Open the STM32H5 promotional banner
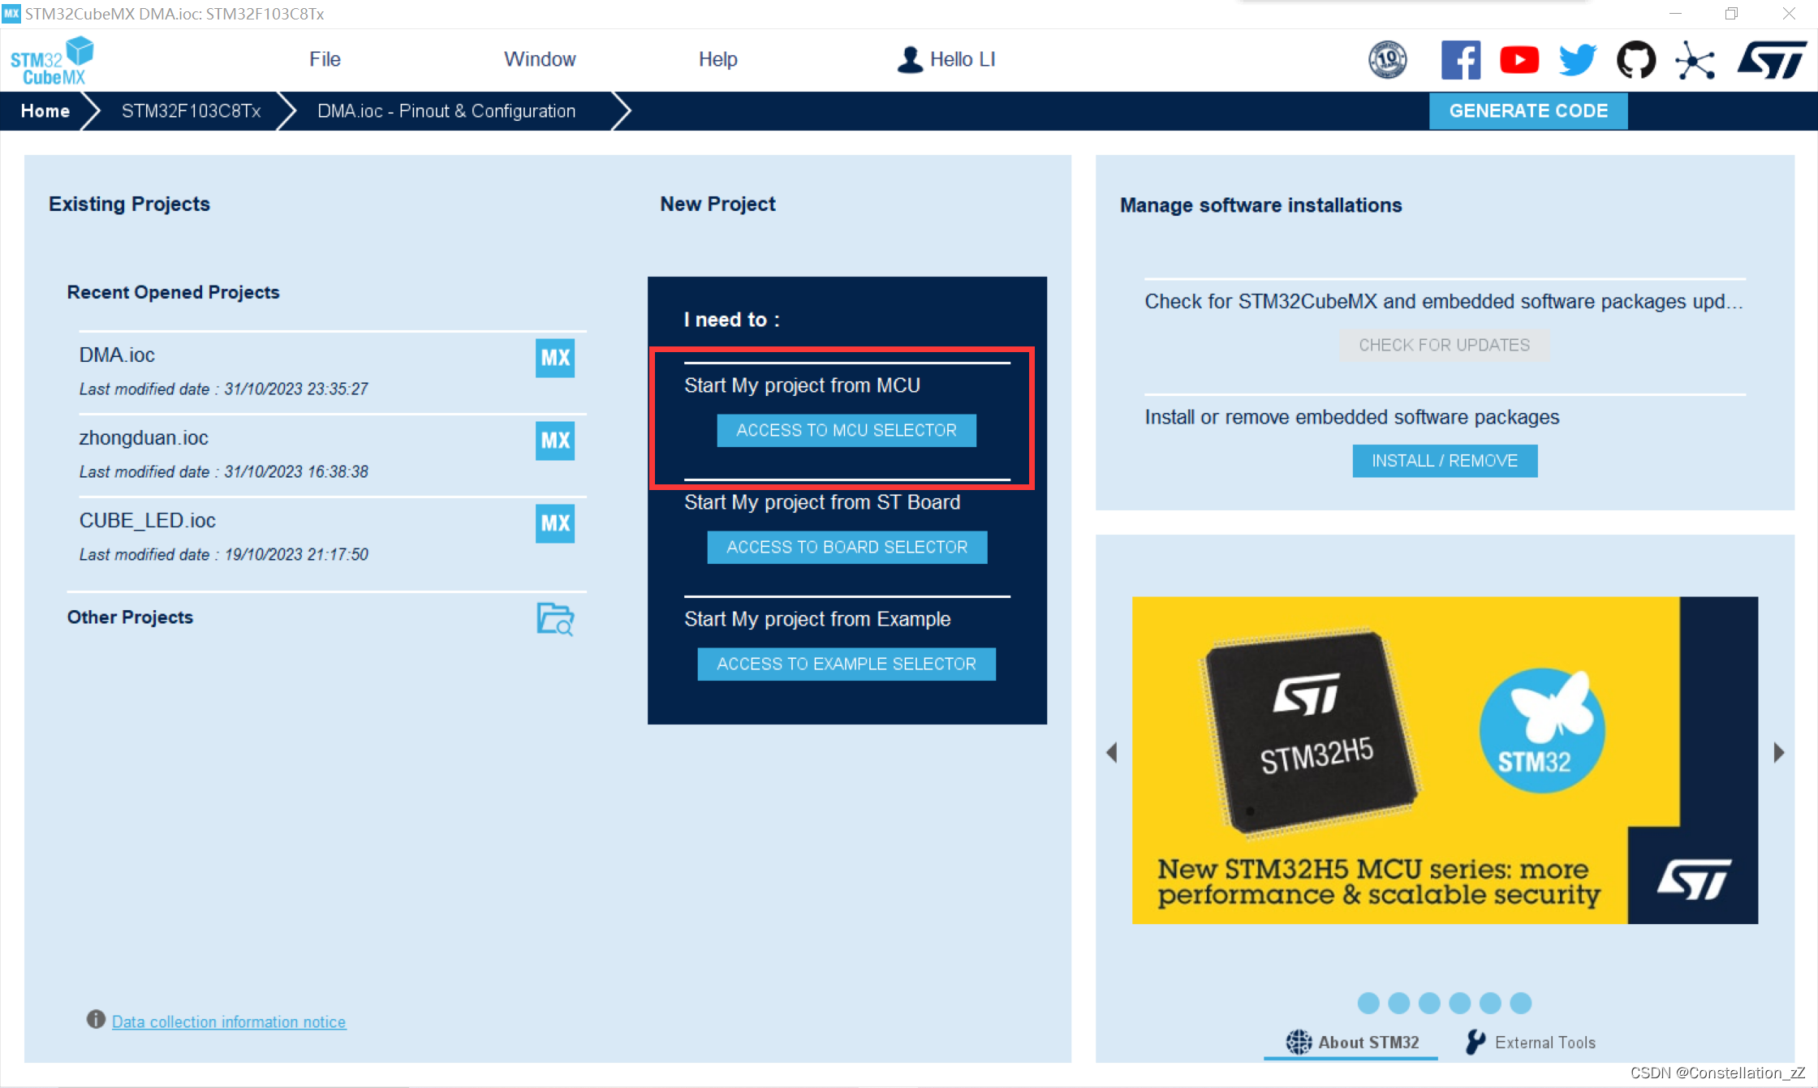The width and height of the screenshot is (1818, 1088). point(1445,760)
